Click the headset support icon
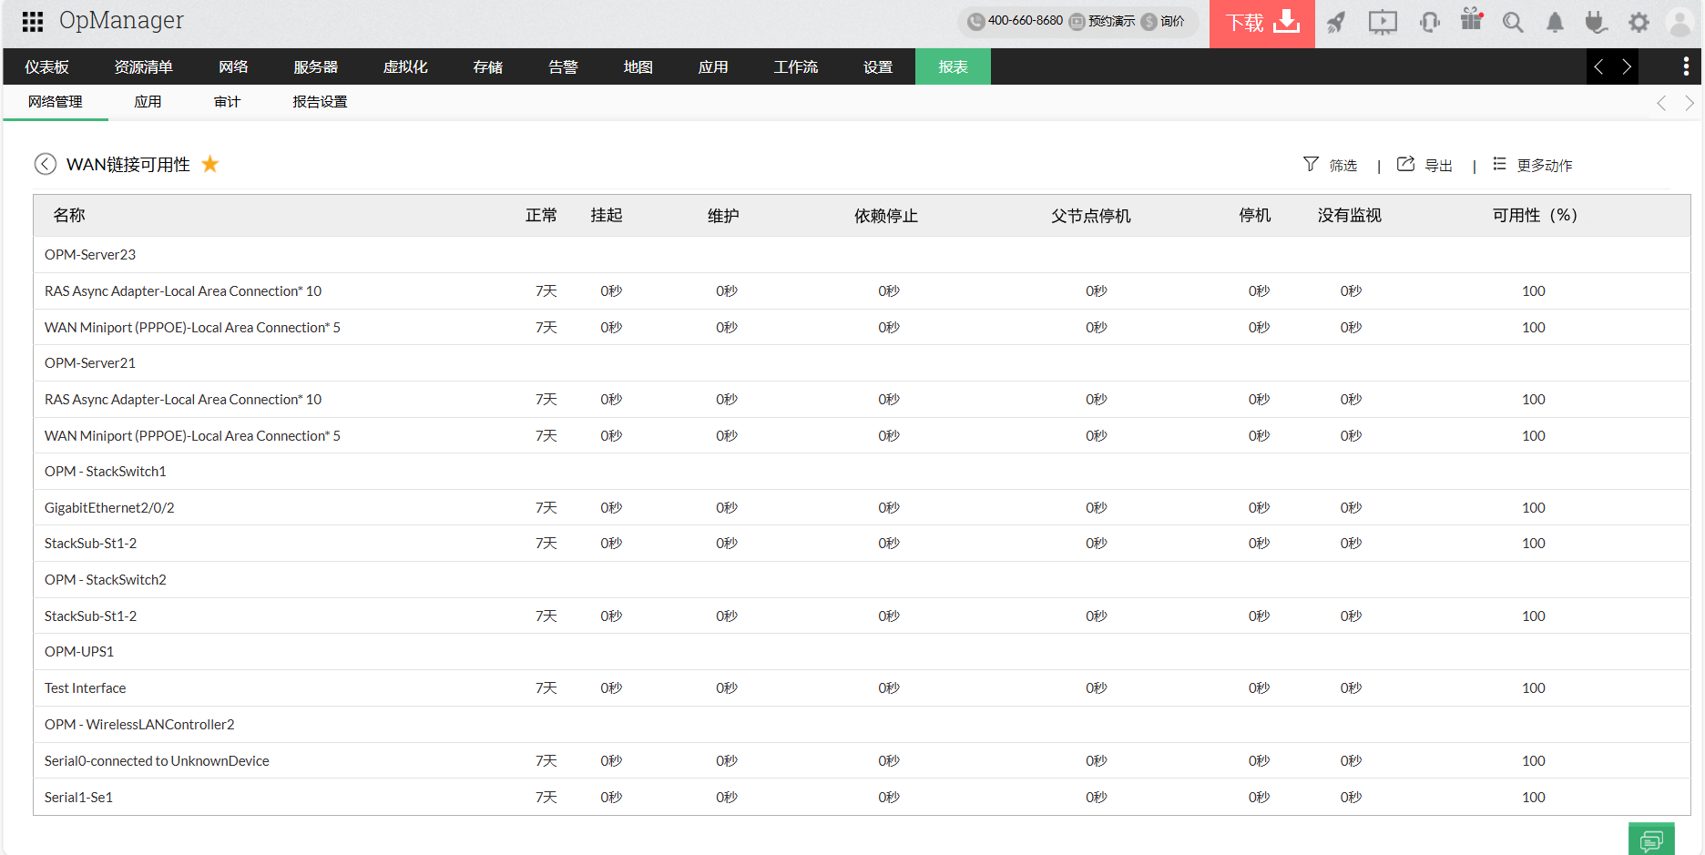The image size is (1705, 855). coord(1430,22)
